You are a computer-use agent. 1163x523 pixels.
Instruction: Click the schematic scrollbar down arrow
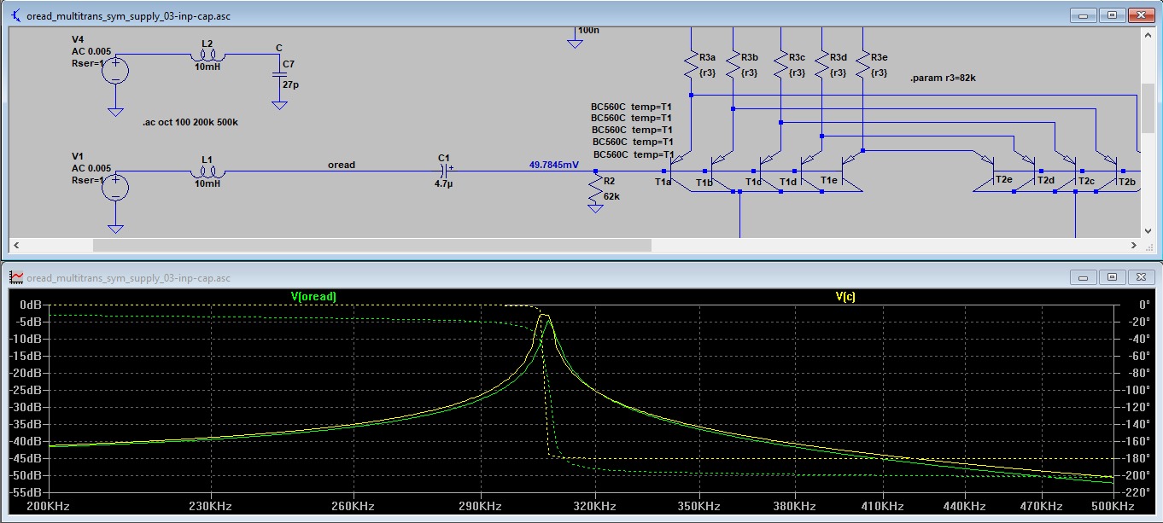(1148, 231)
